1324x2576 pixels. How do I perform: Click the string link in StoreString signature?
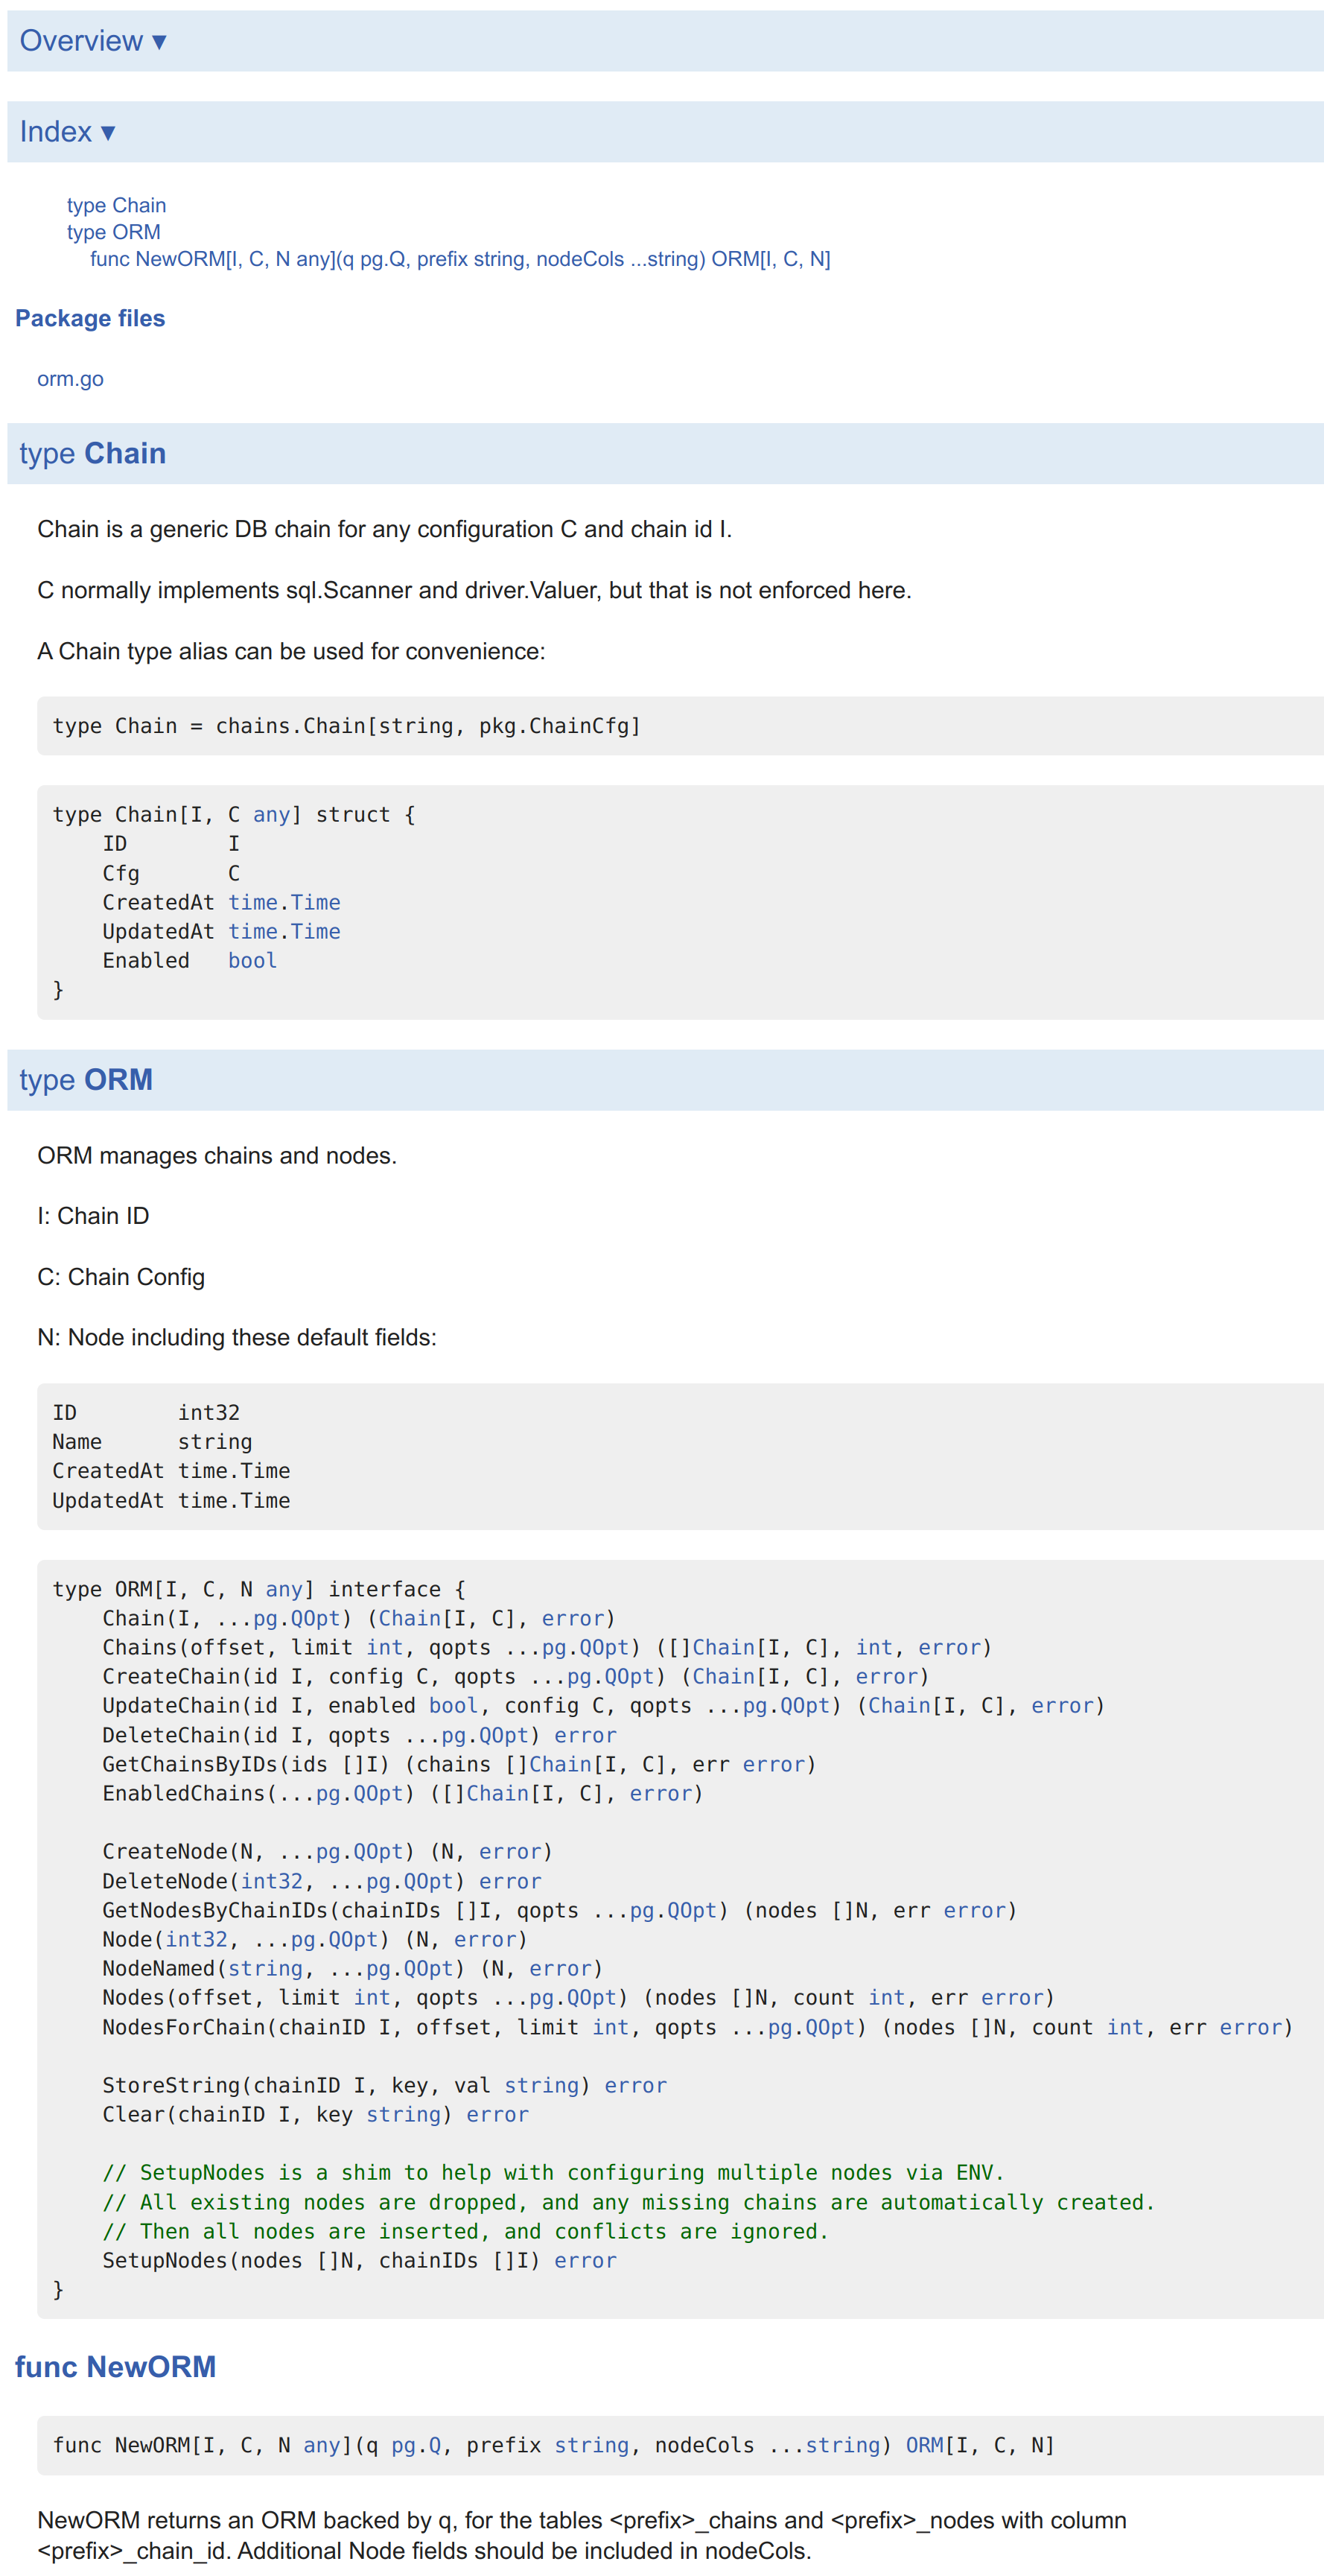pyautogui.click(x=541, y=2085)
